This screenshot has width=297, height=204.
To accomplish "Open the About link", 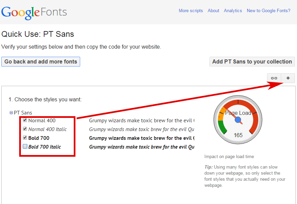I will (x=213, y=10).
